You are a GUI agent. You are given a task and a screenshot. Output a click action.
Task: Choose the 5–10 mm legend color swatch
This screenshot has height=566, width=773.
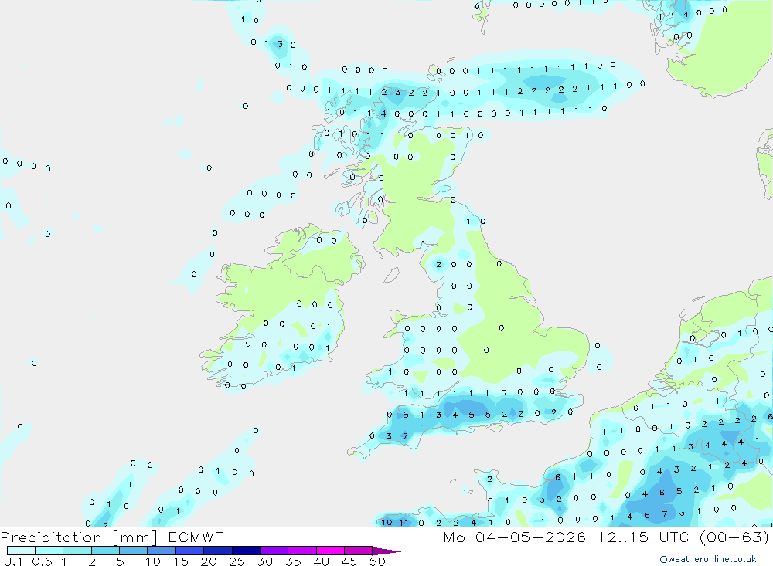[x=133, y=551]
